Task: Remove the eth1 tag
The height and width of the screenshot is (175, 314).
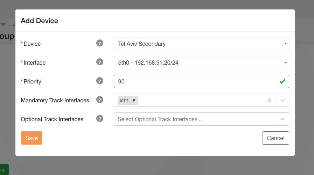Action: pos(134,100)
